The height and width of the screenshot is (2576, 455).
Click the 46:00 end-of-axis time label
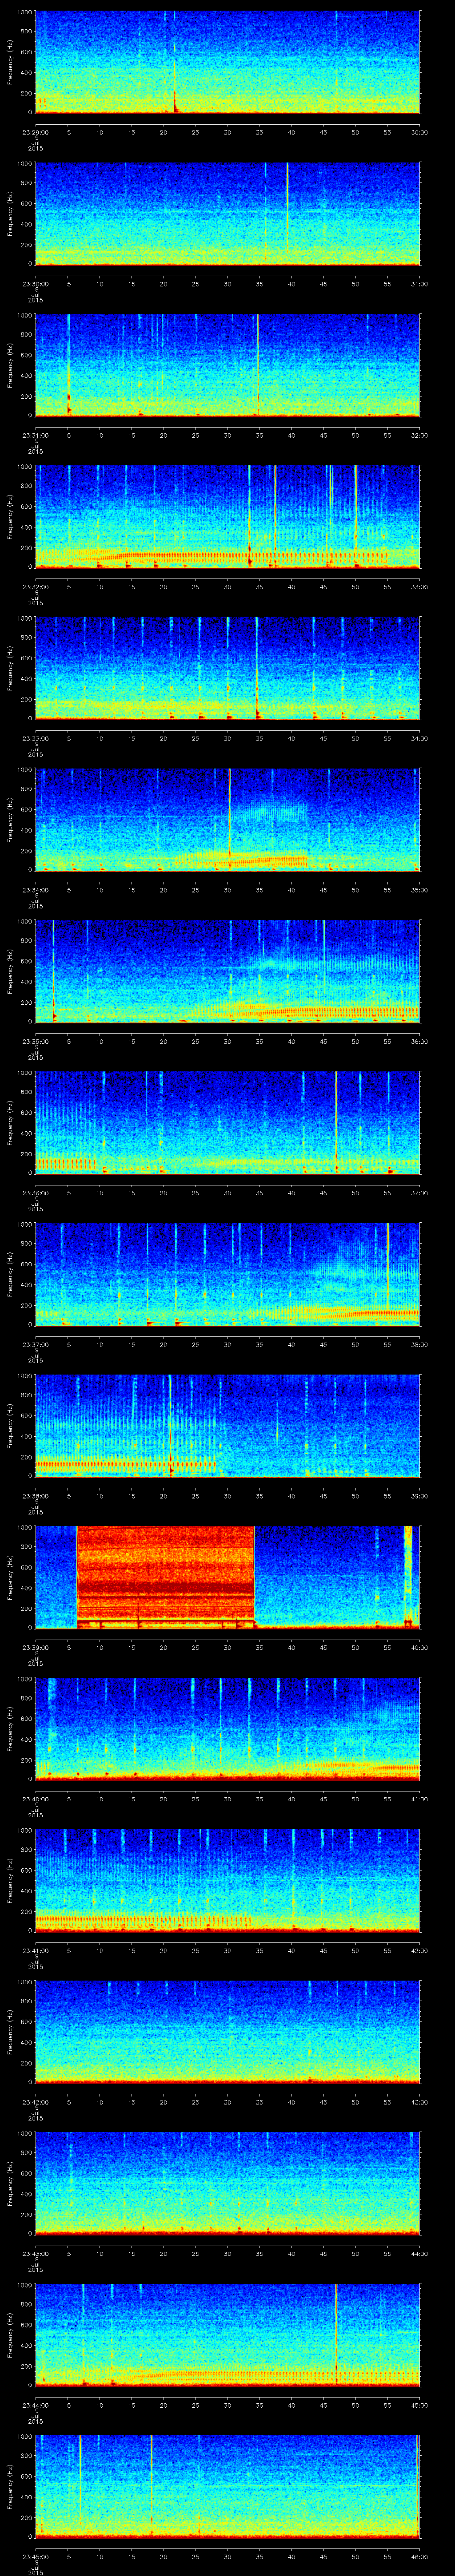point(419,2556)
